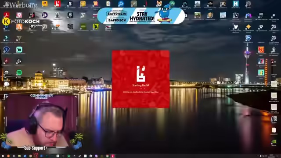Image resolution: width=281 pixels, height=158 pixels.
Task: Launch the red RedM desktop shortcut
Action: (58, 4)
